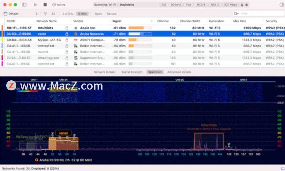Toggle the Secure networks filter
The width and height of the screenshot is (285, 171).
(x=111, y=14)
